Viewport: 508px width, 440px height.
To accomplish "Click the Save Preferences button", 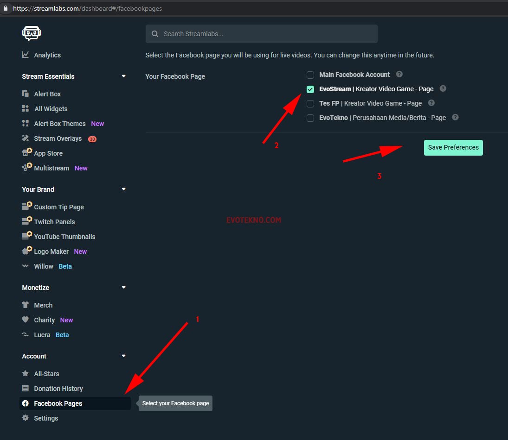I will (453, 148).
